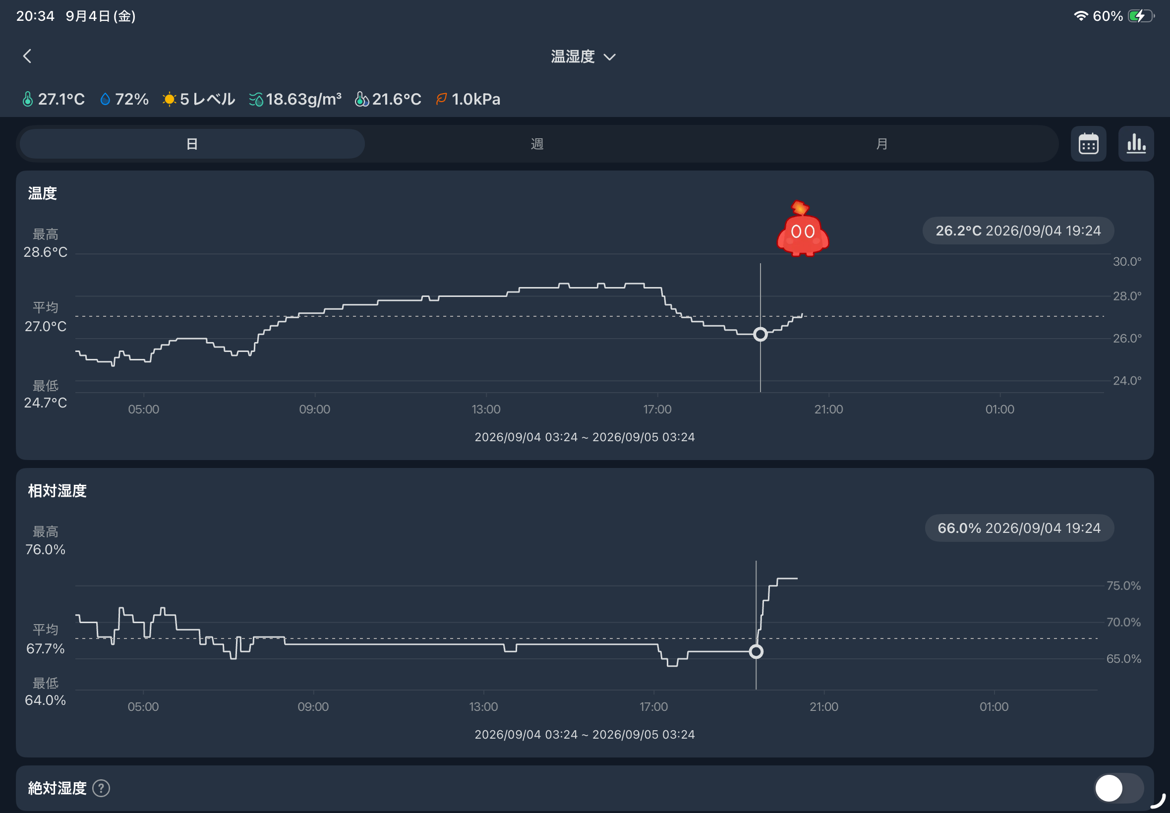Screen dimensions: 1170x813
Task: Go back using the left chevron
Action: coord(27,56)
